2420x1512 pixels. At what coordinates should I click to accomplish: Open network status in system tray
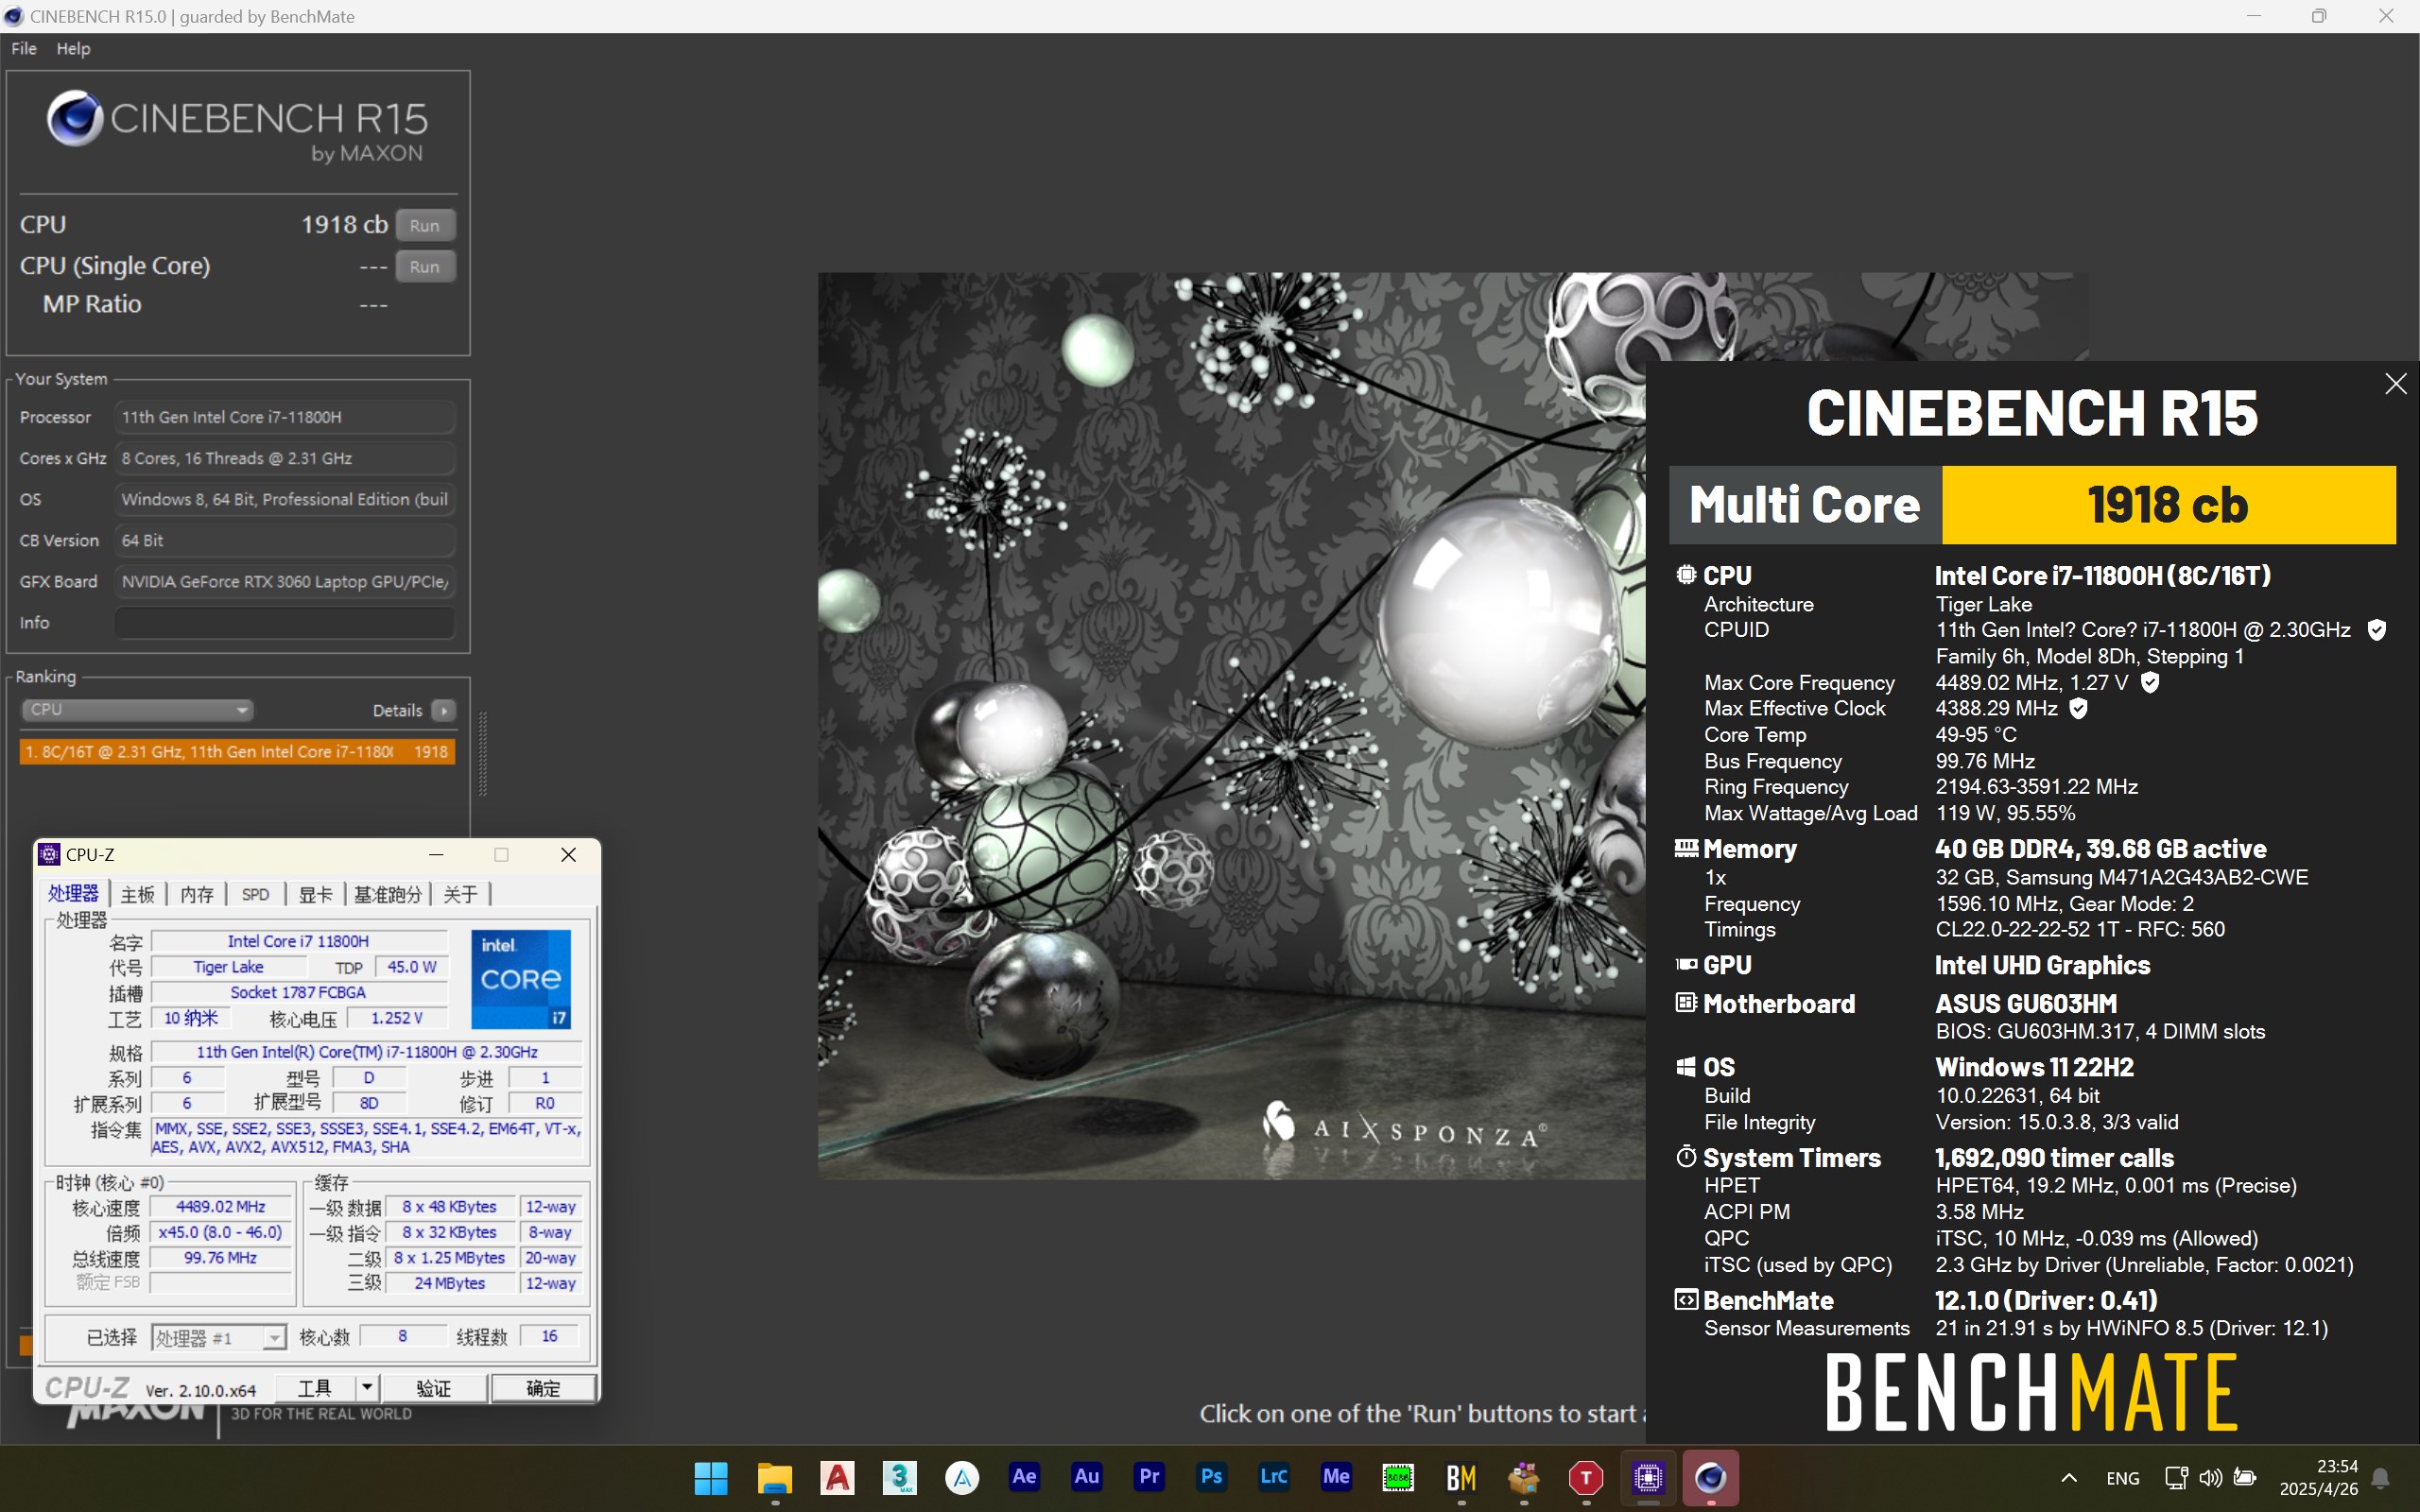[x=2176, y=1478]
